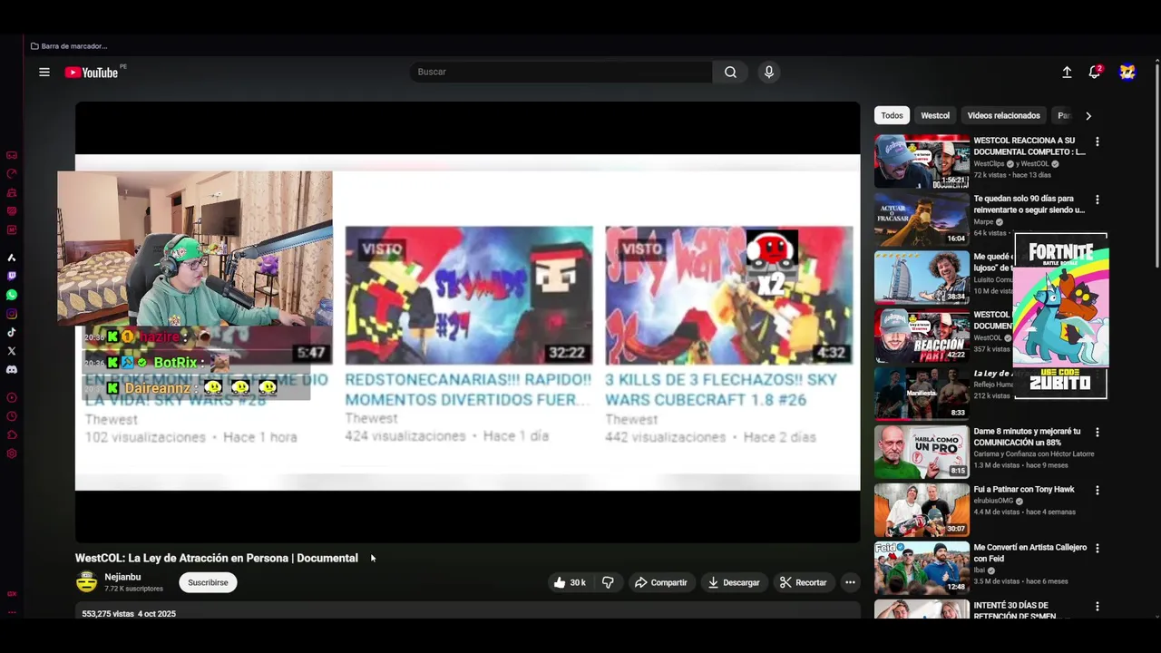This screenshot has height=653, width=1161.
Task: Open 'Fui a Patinar con Tony Hawk' title
Action: (1024, 490)
